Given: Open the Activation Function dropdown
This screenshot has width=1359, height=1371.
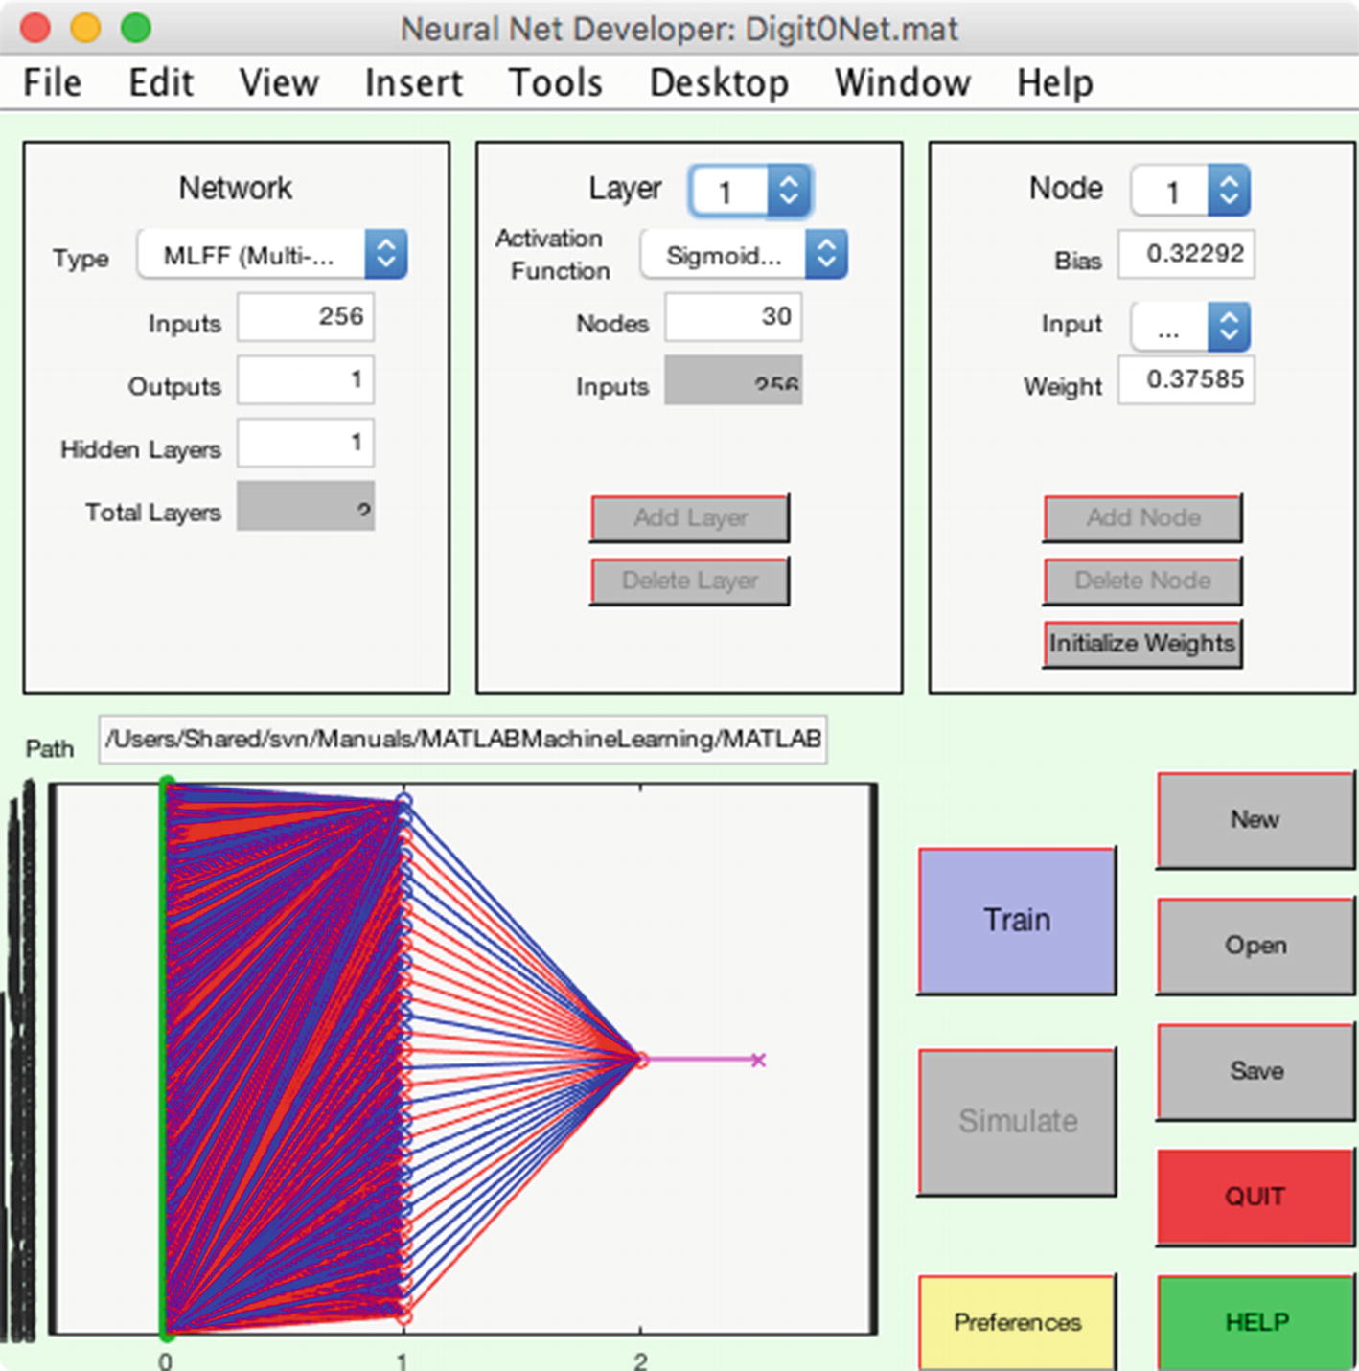Looking at the screenshot, I should pos(743,253).
